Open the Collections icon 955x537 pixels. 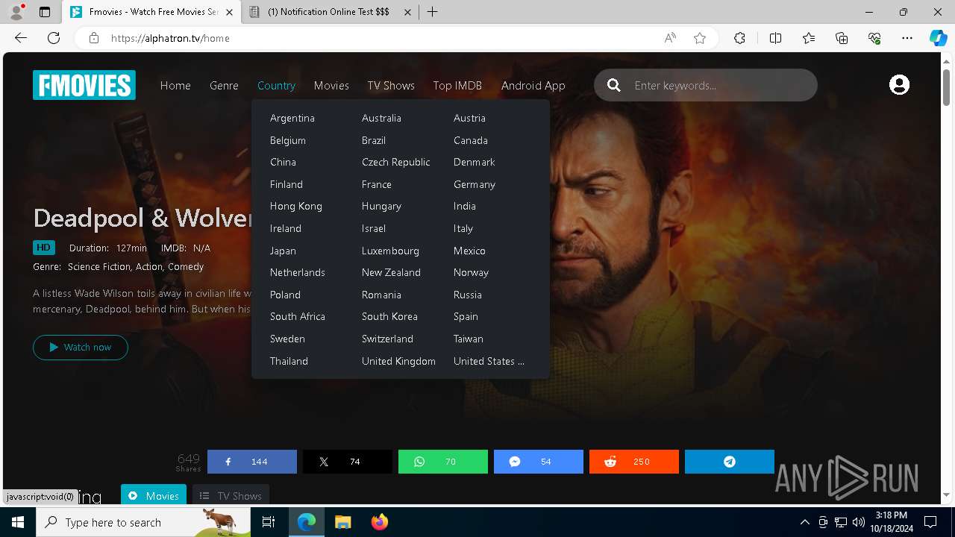click(x=842, y=38)
